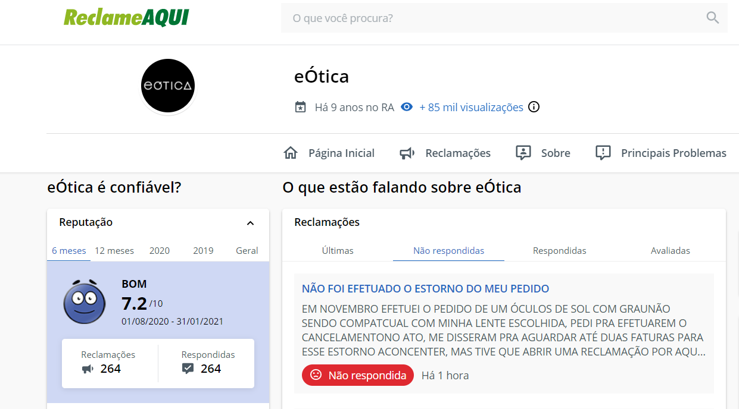
Task: Open the Últimas complaints tab
Action: (338, 251)
